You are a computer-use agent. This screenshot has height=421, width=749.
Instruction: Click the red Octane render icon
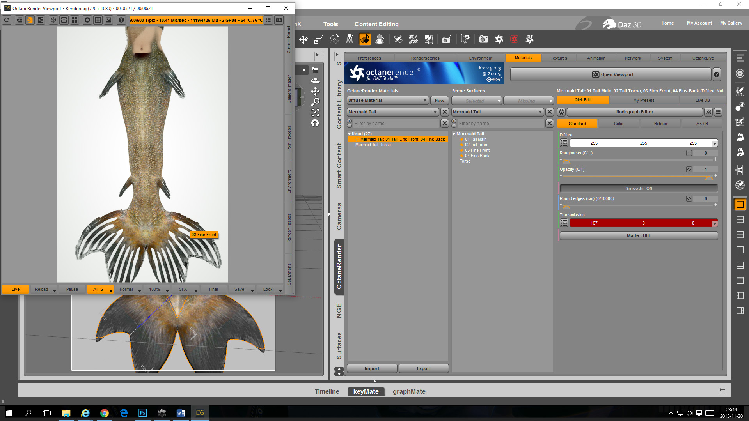(x=514, y=39)
